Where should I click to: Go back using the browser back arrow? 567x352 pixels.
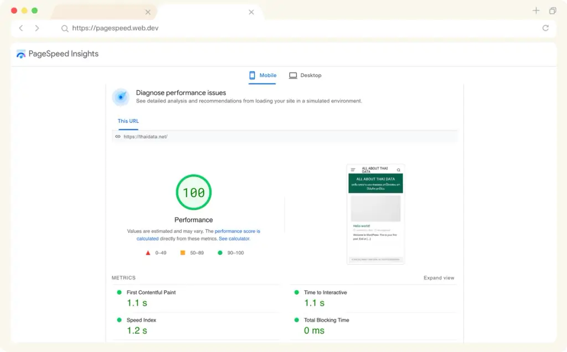(x=21, y=28)
